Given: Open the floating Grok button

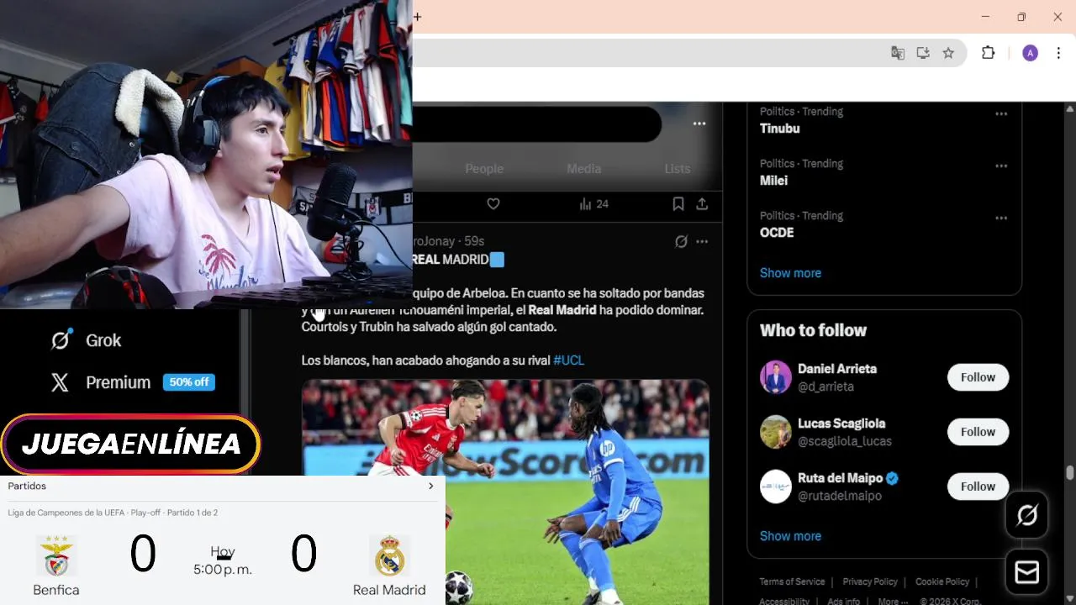Looking at the screenshot, I should pos(1027,515).
